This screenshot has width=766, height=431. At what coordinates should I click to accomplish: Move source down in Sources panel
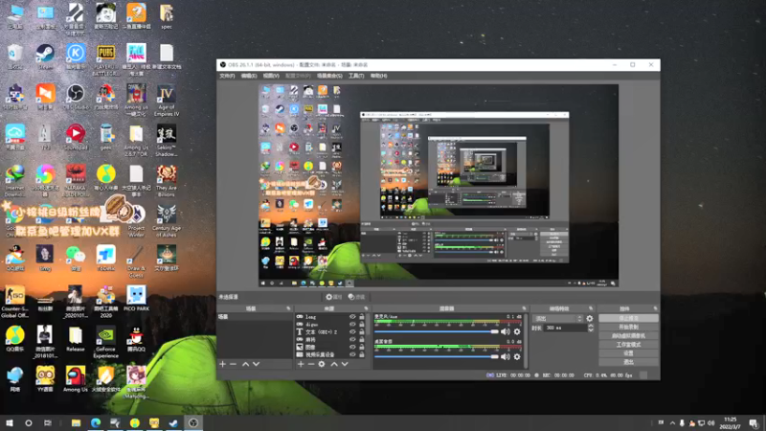click(345, 364)
